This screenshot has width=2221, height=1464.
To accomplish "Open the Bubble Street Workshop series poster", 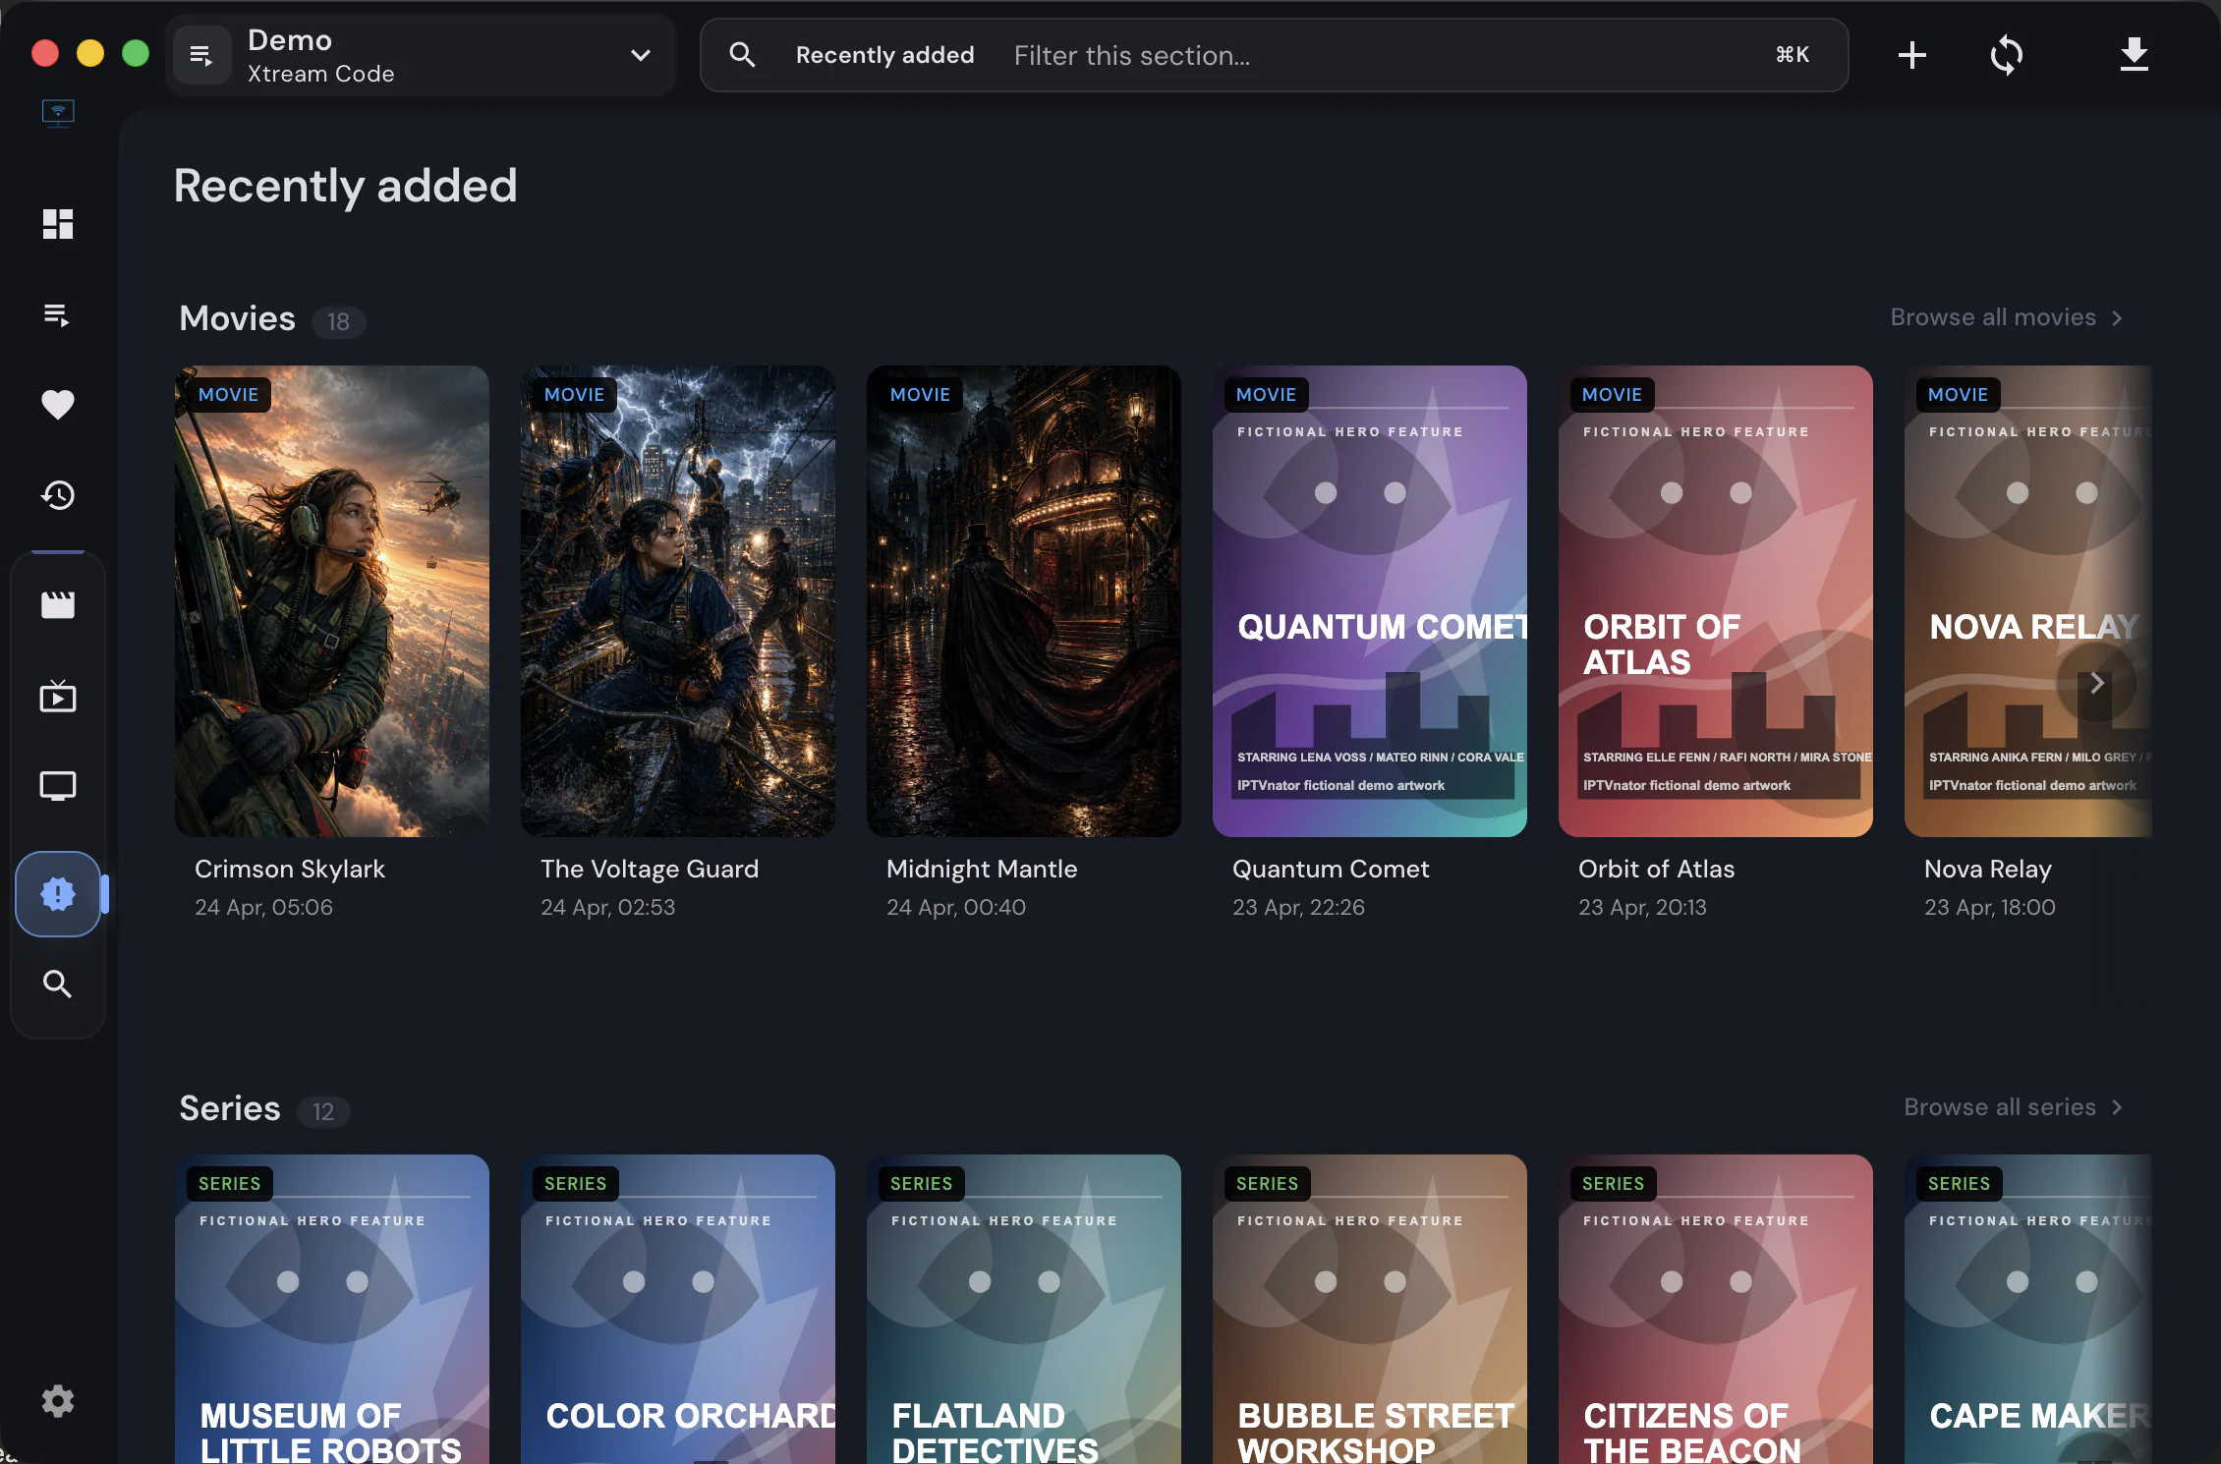I will click(x=1370, y=1309).
